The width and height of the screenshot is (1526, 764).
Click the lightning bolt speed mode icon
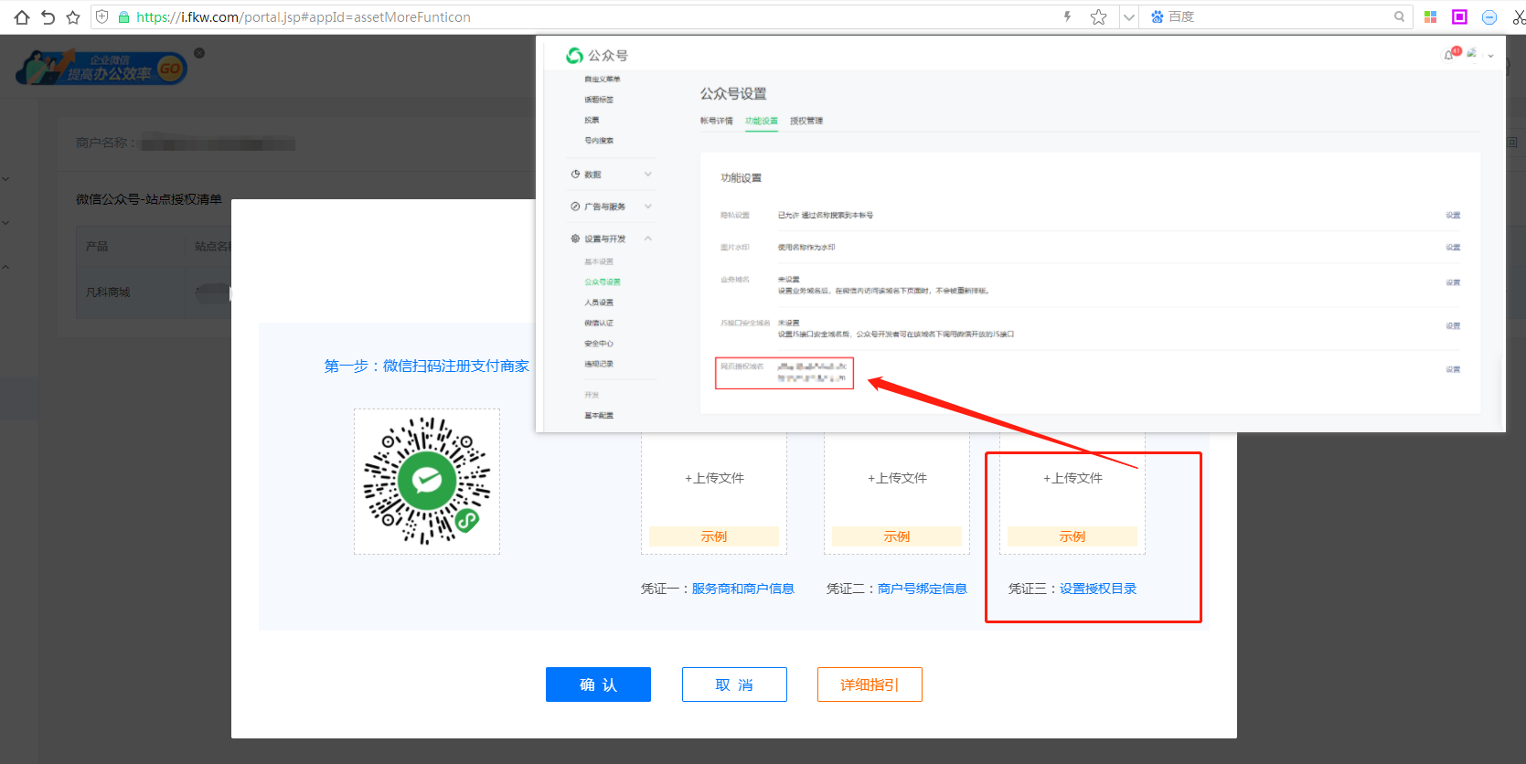click(x=1067, y=16)
